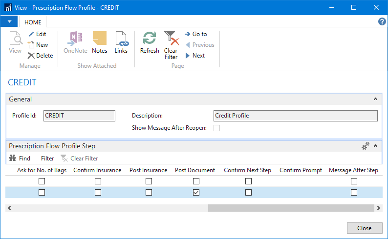Image resolution: width=388 pixels, height=239 pixels.
Task: Toggle Show Message After Reopen checkbox
Action: (216, 128)
